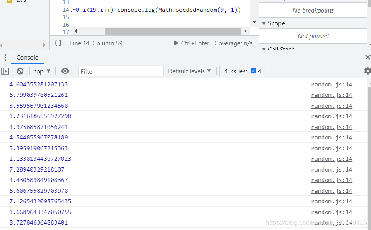Viewport: 371px width, 230px height.
Task: Open random.js:14 link for 4.430589849108367
Action: click(331, 180)
